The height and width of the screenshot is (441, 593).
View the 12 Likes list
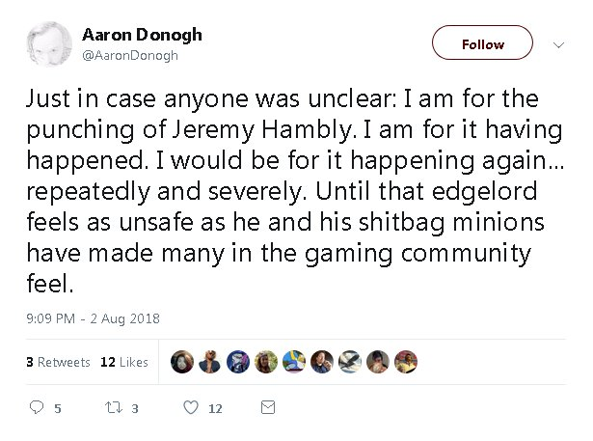point(124,362)
